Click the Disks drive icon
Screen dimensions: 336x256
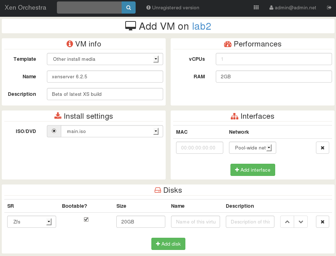point(158,190)
